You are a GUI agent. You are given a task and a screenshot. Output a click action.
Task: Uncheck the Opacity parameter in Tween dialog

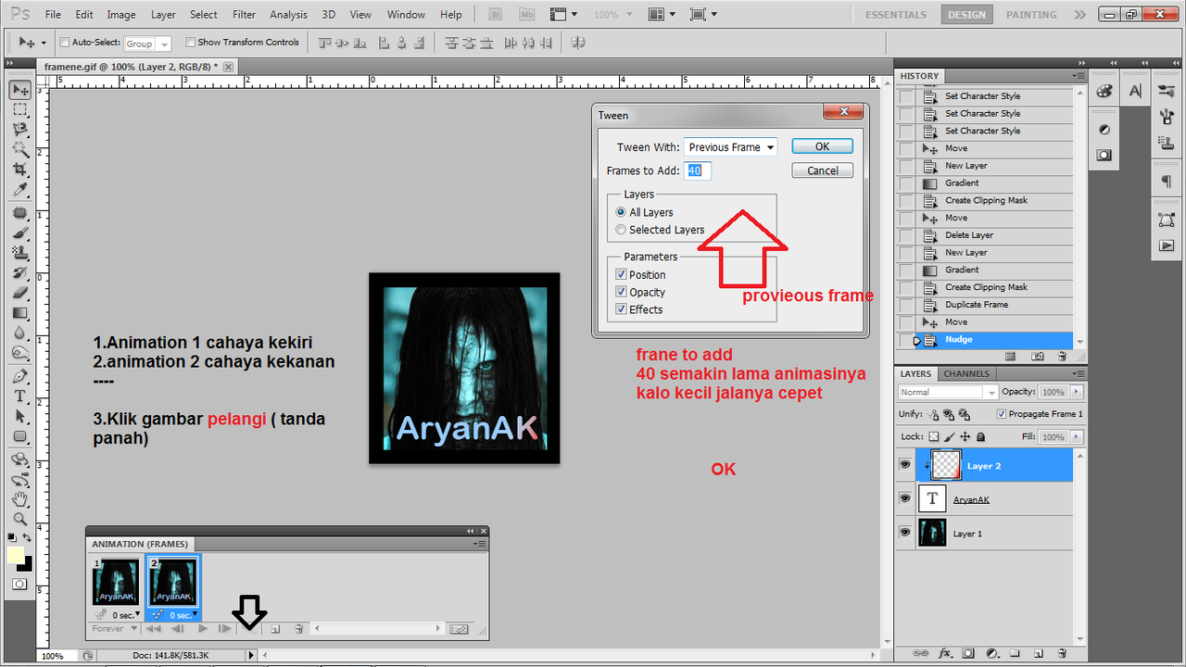coord(621,292)
